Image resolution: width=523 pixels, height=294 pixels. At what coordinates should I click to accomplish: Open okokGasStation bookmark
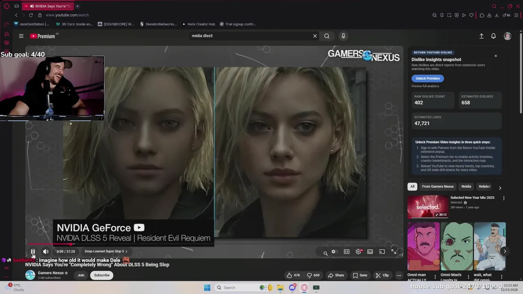pyautogui.click(x=31, y=24)
